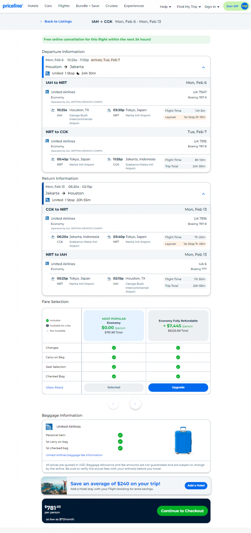
Task: Go to the Flights tab
Action: click(x=64, y=6)
